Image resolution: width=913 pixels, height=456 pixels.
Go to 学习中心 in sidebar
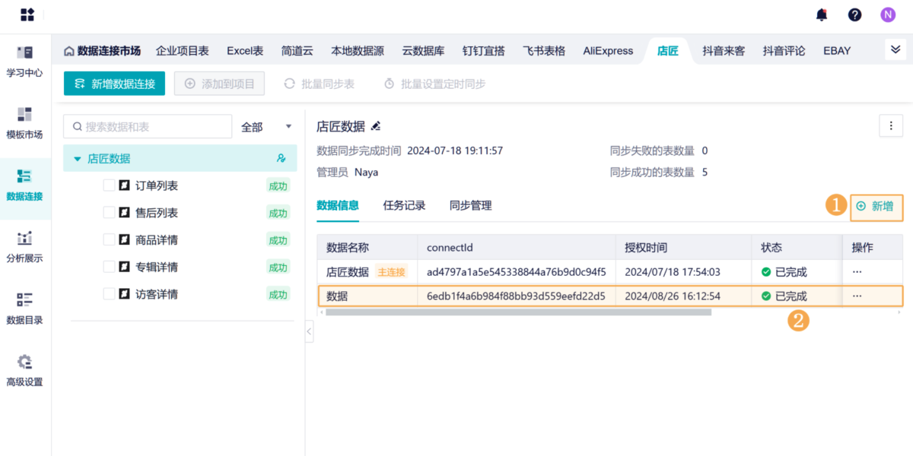[x=25, y=61]
